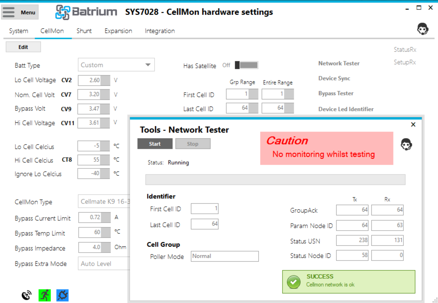Click the Start button in Network Tester

[x=155, y=144]
